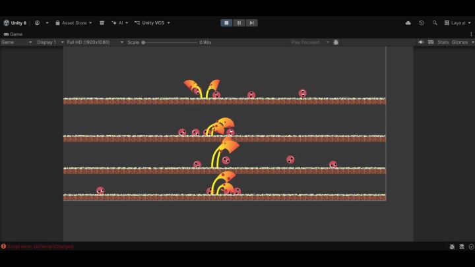Open the undo history icon
Viewport: 475px width, 267px height.
point(422,23)
